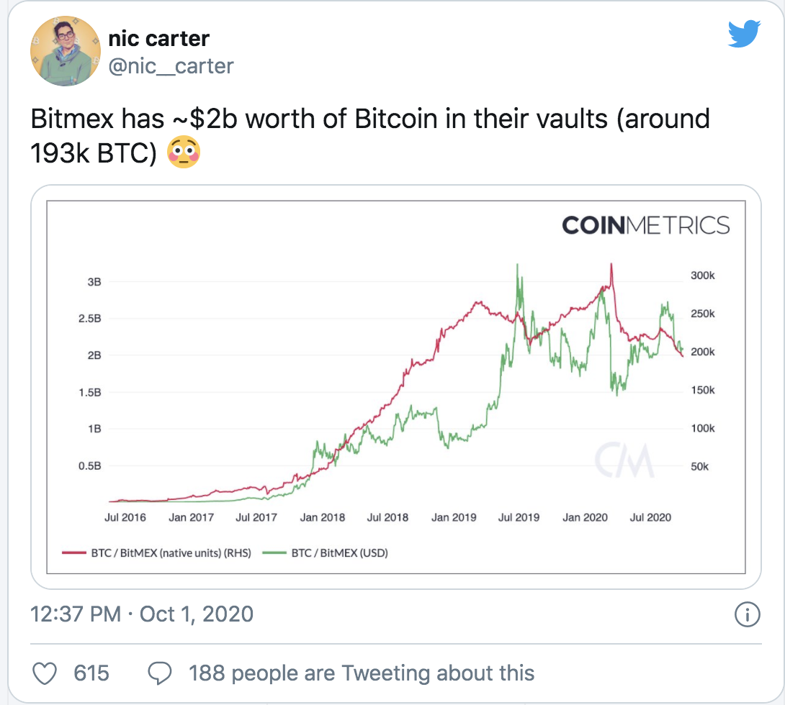Click the peak of the red BTC line
This screenshot has height=705, width=785.
(612, 265)
